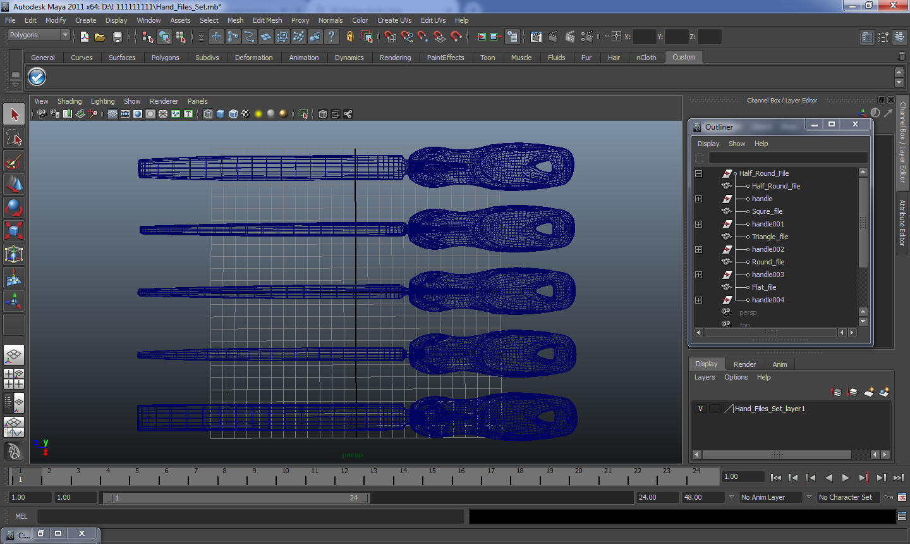Toggle select by component type icon
Image resolution: width=910 pixels, height=544 pixels.
pos(181,37)
